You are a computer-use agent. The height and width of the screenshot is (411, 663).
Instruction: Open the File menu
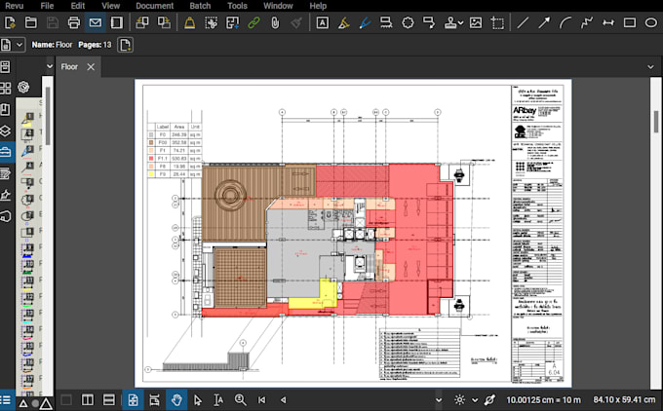pos(47,6)
